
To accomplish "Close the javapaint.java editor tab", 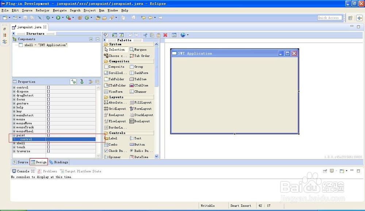I will [x=45, y=27].
